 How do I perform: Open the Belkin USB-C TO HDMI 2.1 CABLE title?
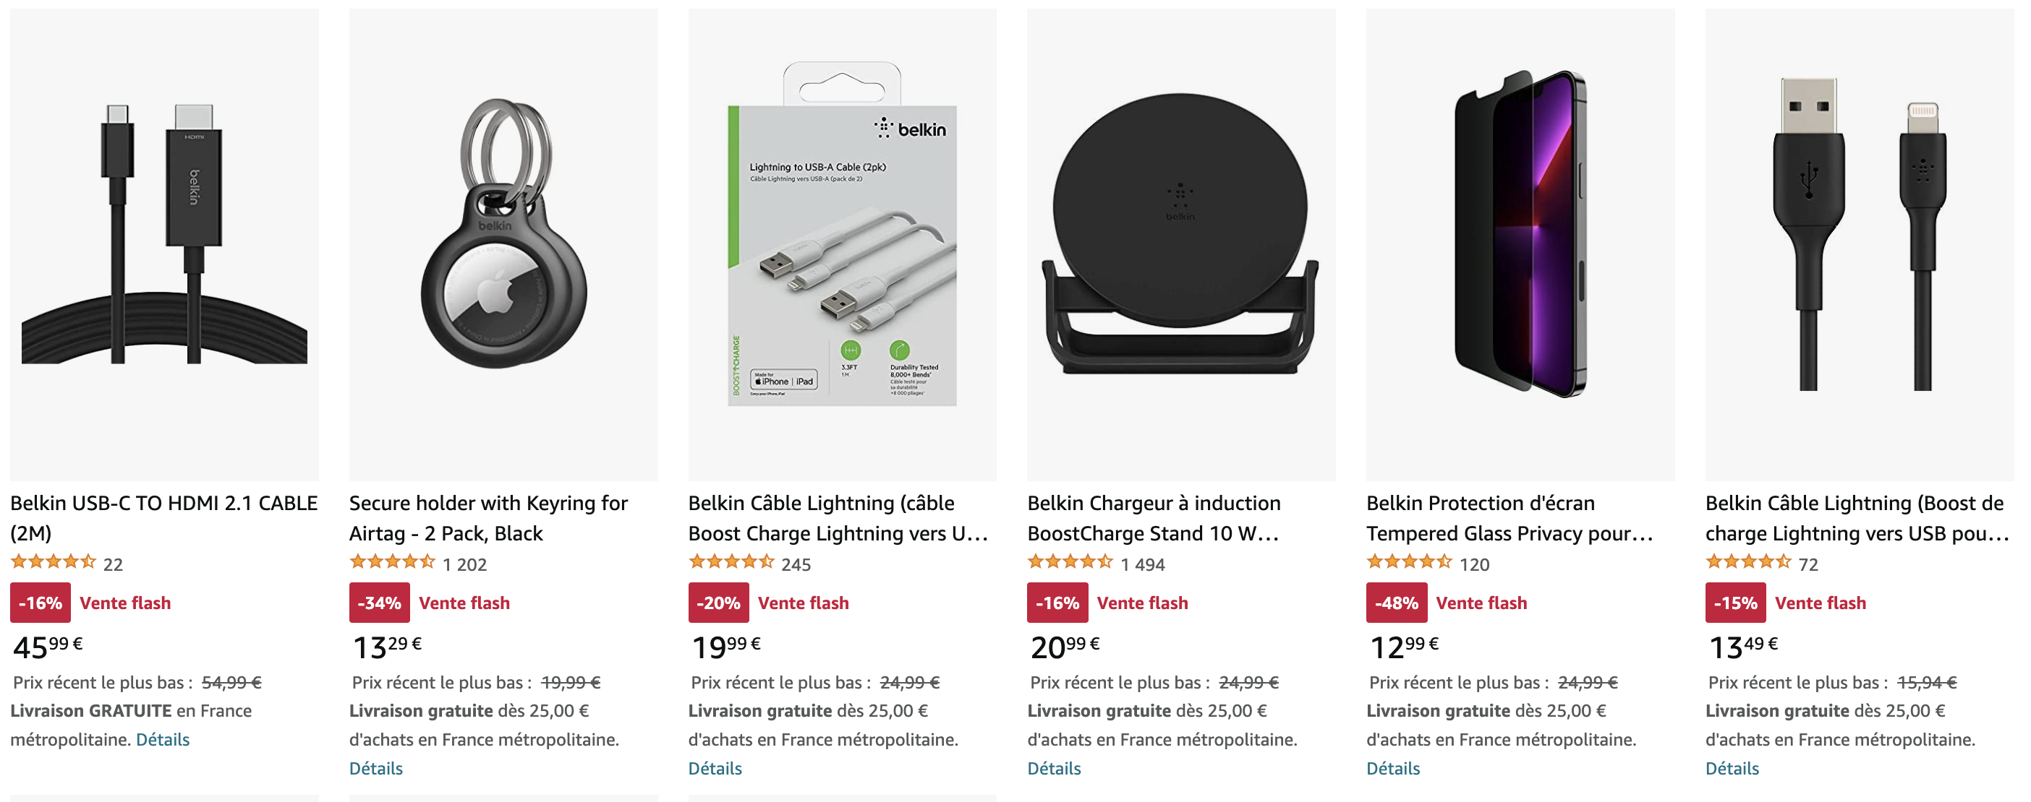pyautogui.click(x=164, y=517)
